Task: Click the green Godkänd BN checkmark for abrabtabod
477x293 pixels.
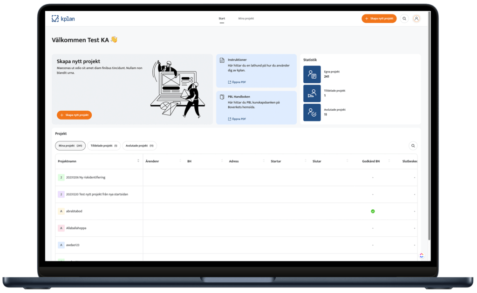Action: coord(373,211)
